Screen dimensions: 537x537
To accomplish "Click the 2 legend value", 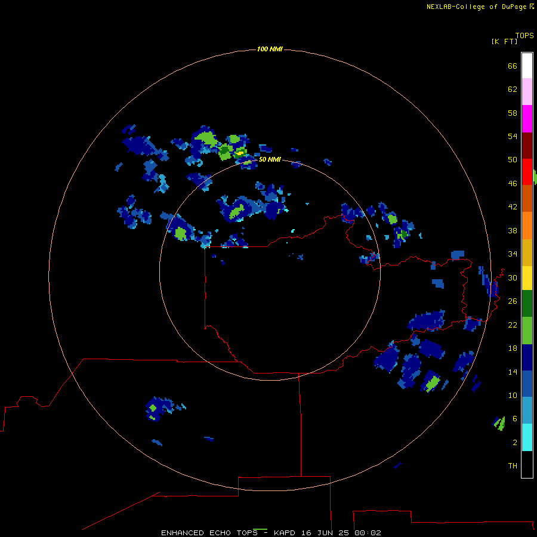I will (x=515, y=443).
